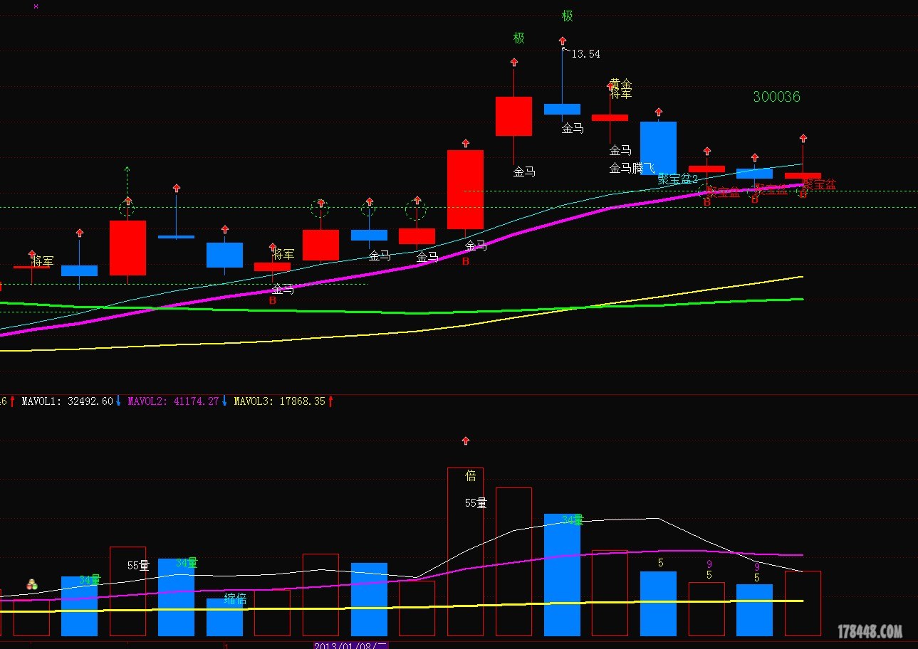Select the tallest hollow red volume bar
918x649 pixels.
pos(465,552)
